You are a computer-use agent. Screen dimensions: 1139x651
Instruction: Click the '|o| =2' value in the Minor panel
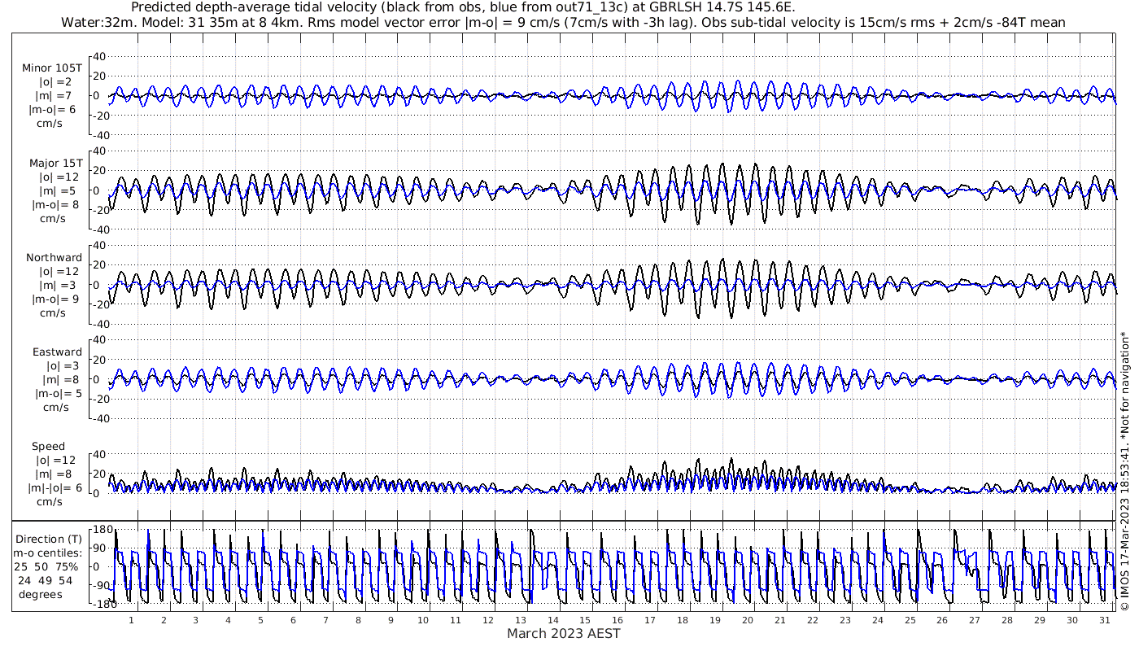click(55, 82)
